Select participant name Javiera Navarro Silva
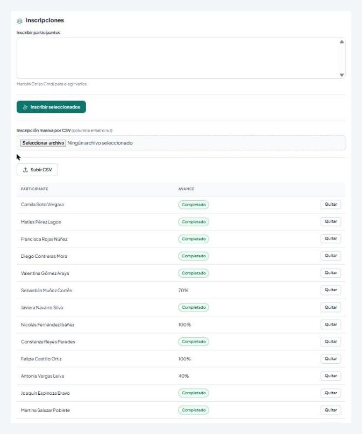 (x=42, y=308)
